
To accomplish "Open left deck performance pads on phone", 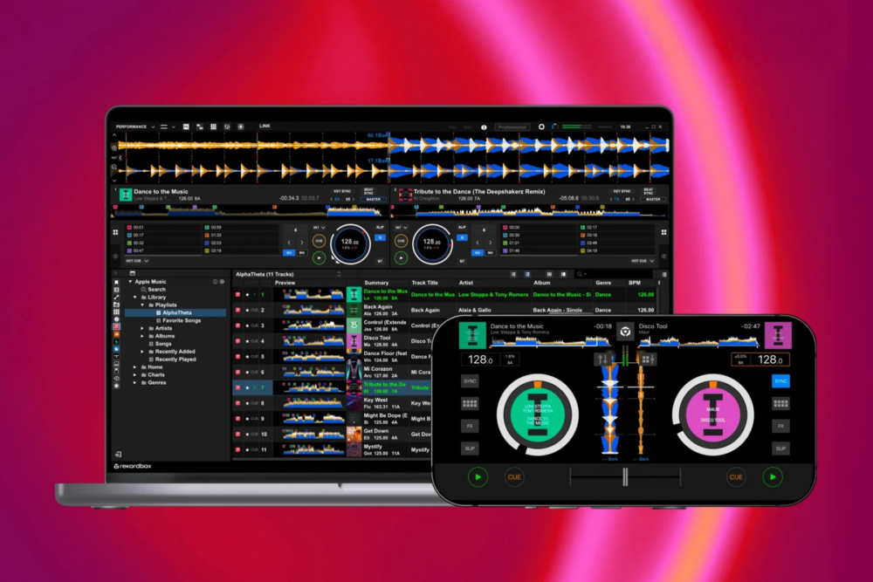I will coord(470,403).
